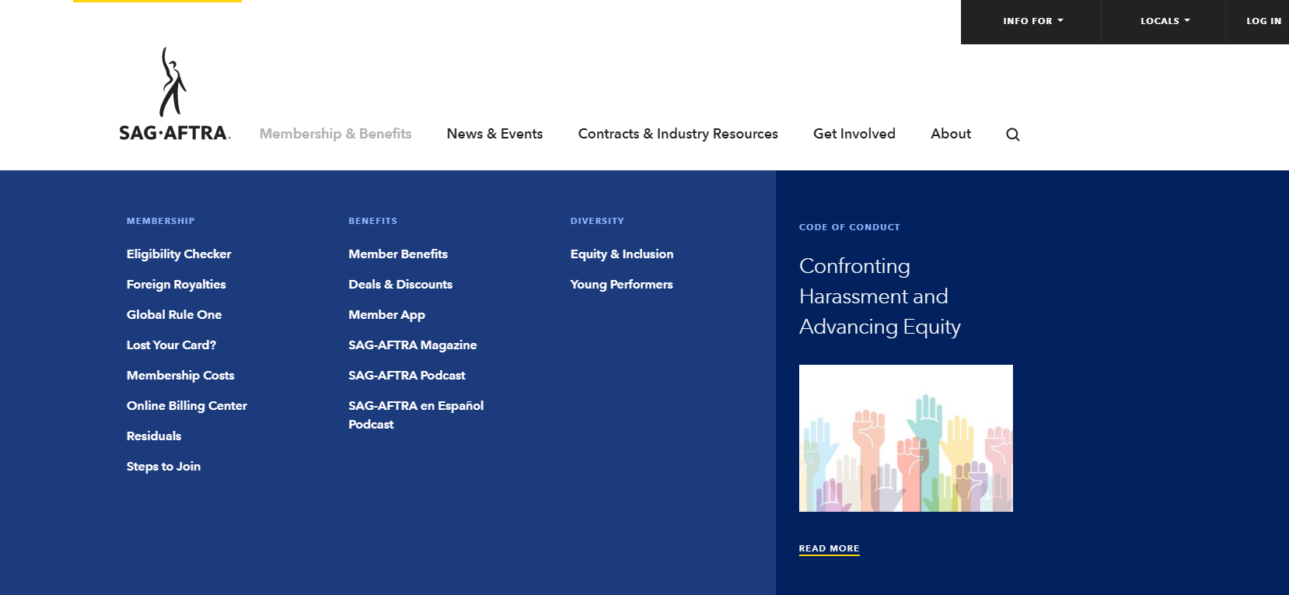Click the BENEFITS column heading
The height and width of the screenshot is (595, 1289).
pos(373,221)
